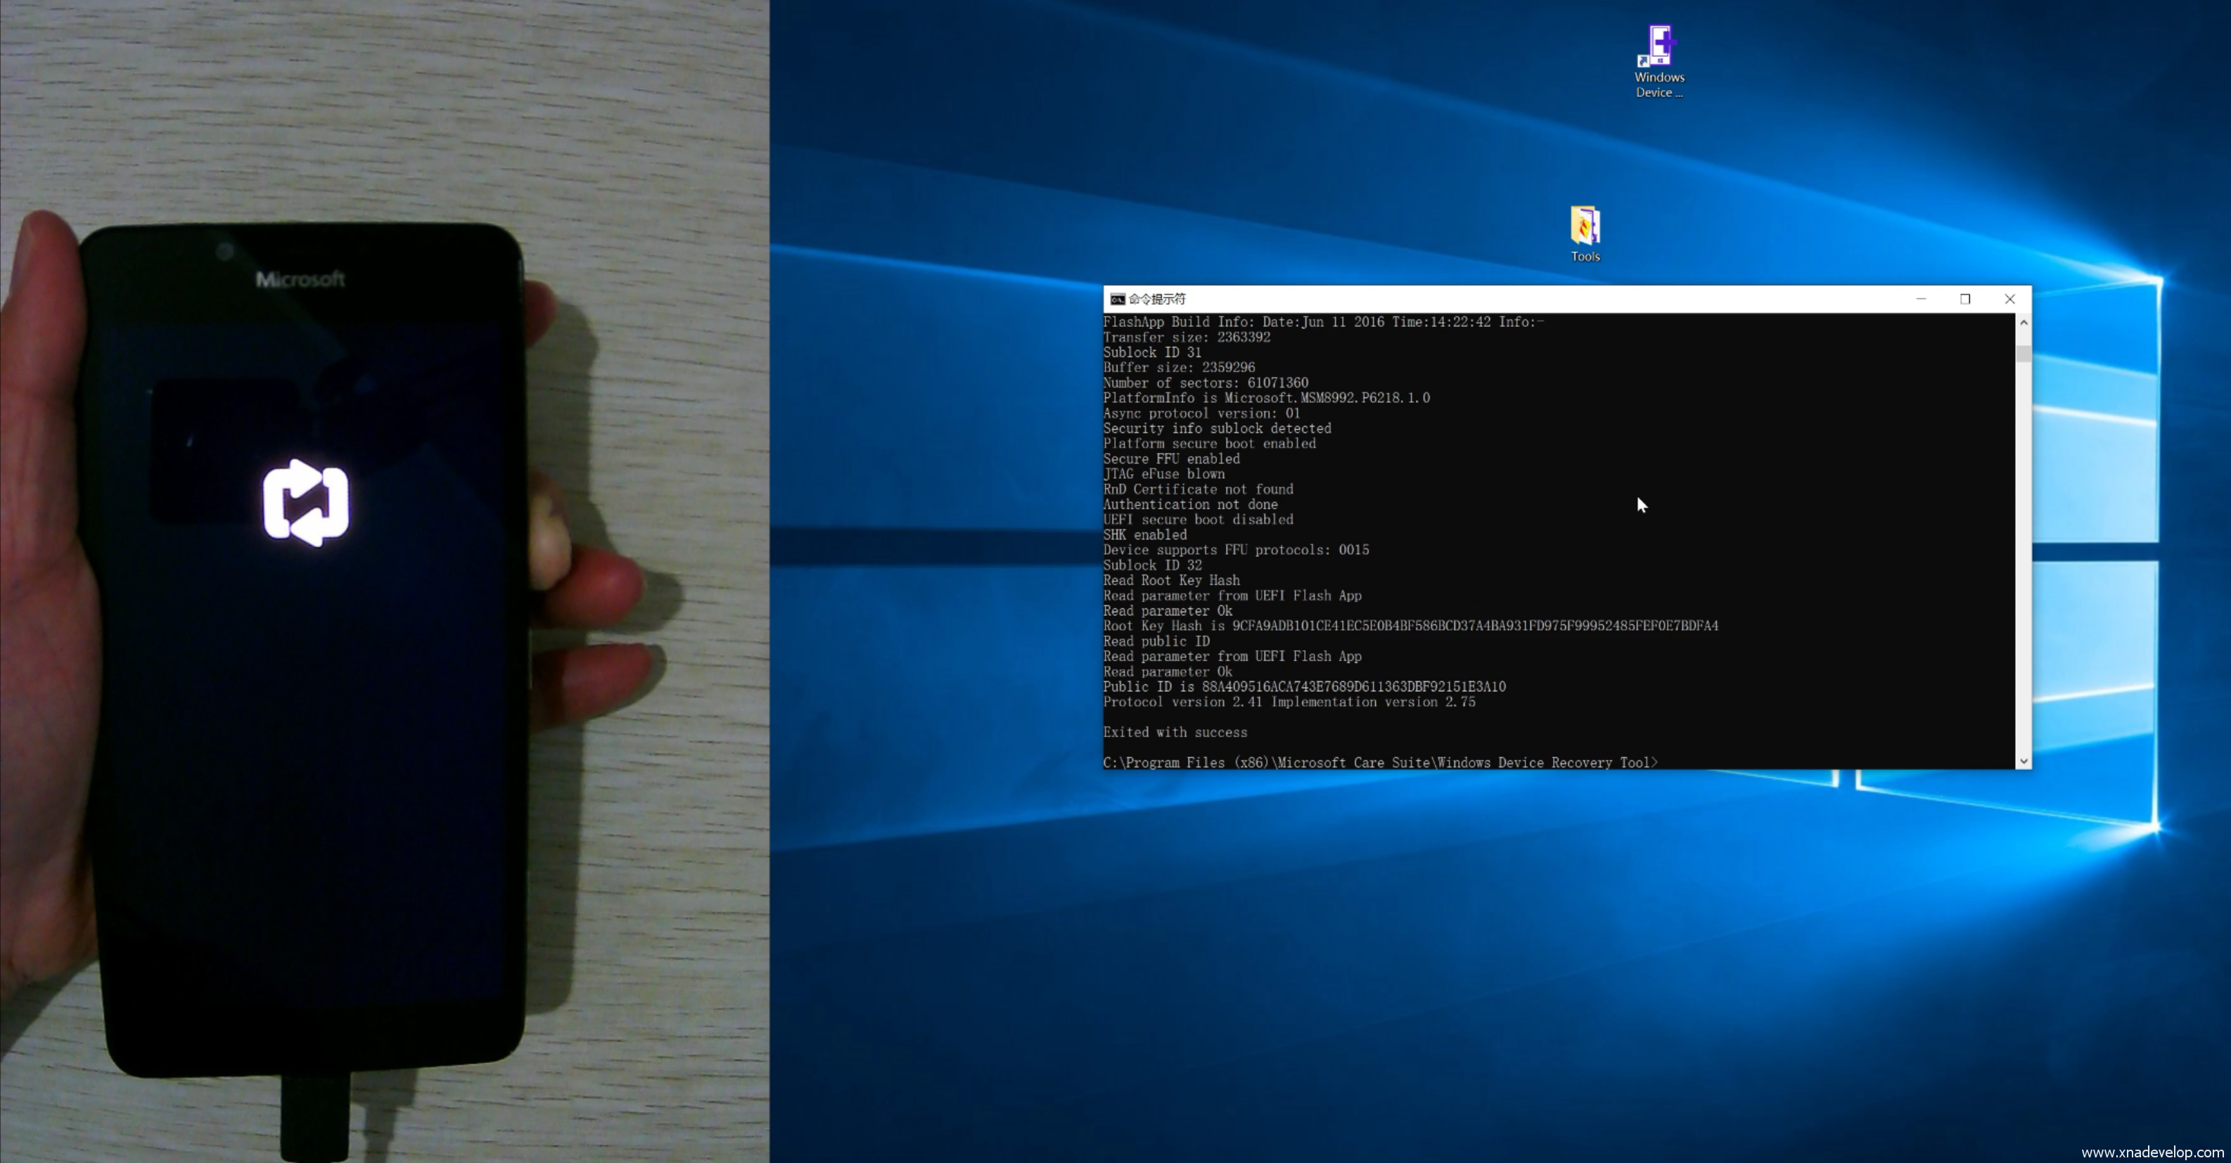The height and width of the screenshot is (1163, 2231).
Task: Click the PlatformInfo MSM8992 output line
Action: pyautogui.click(x=1266, y=399)
